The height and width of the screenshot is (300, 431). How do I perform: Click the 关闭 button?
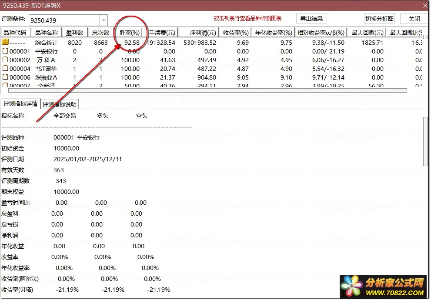[414, 19]
